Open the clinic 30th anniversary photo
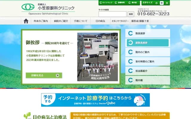 [x=98, y=57]
